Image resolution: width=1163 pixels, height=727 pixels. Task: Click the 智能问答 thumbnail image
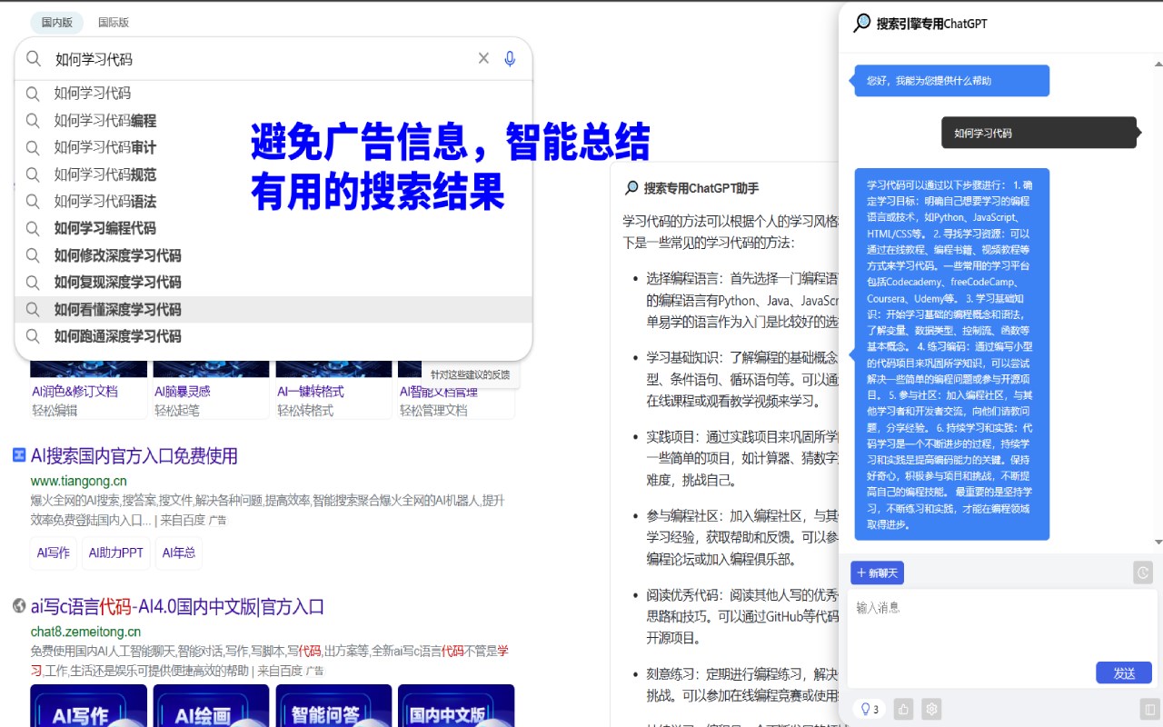[333, 706]
